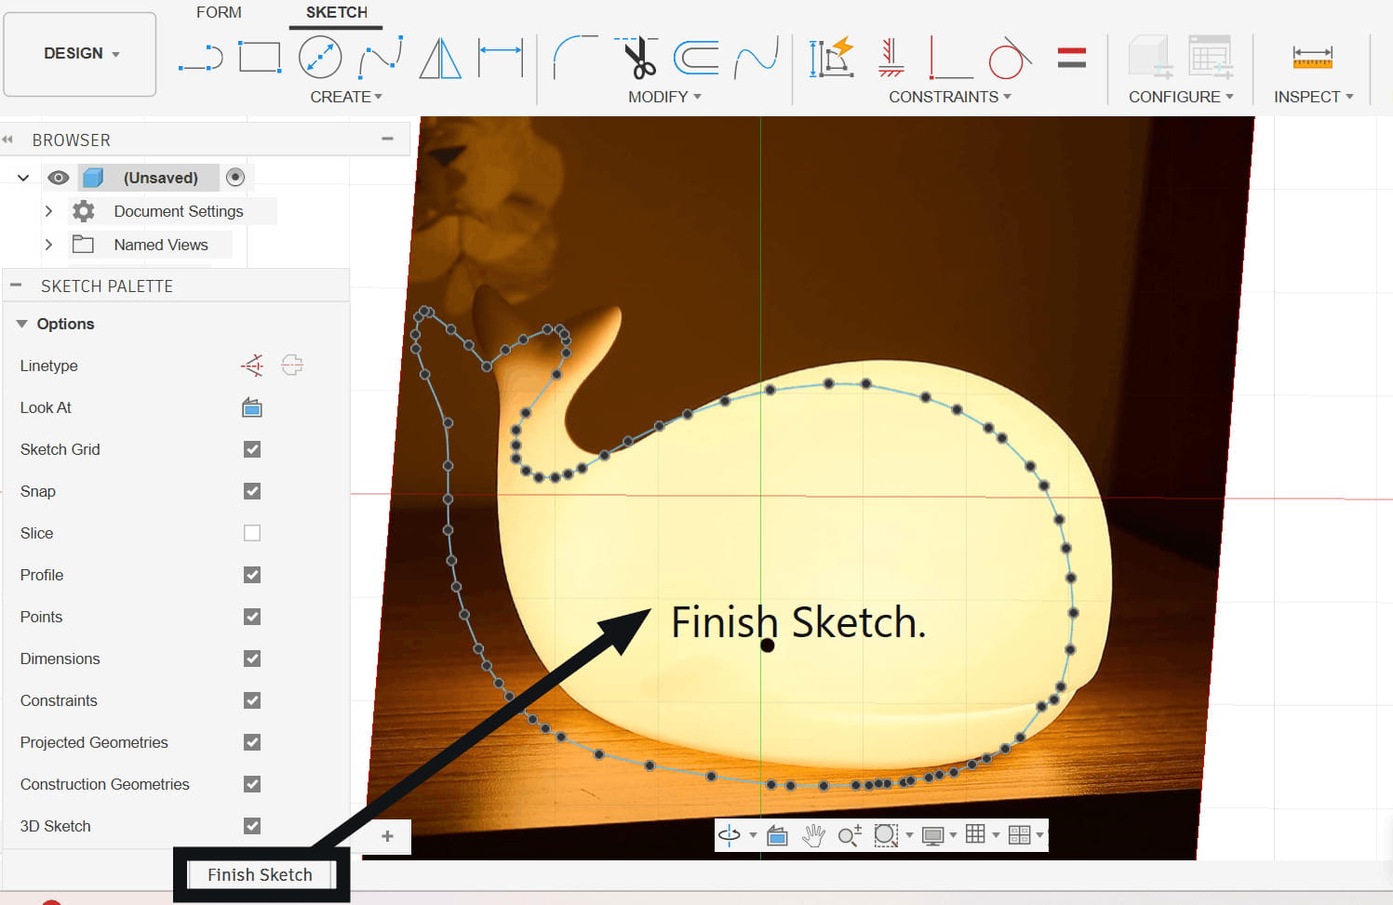Collapse the BROWSER with double-arrow button
The width and height of the screenshot is (1393, 905).
pyautogui.click(x=7, y=140)
